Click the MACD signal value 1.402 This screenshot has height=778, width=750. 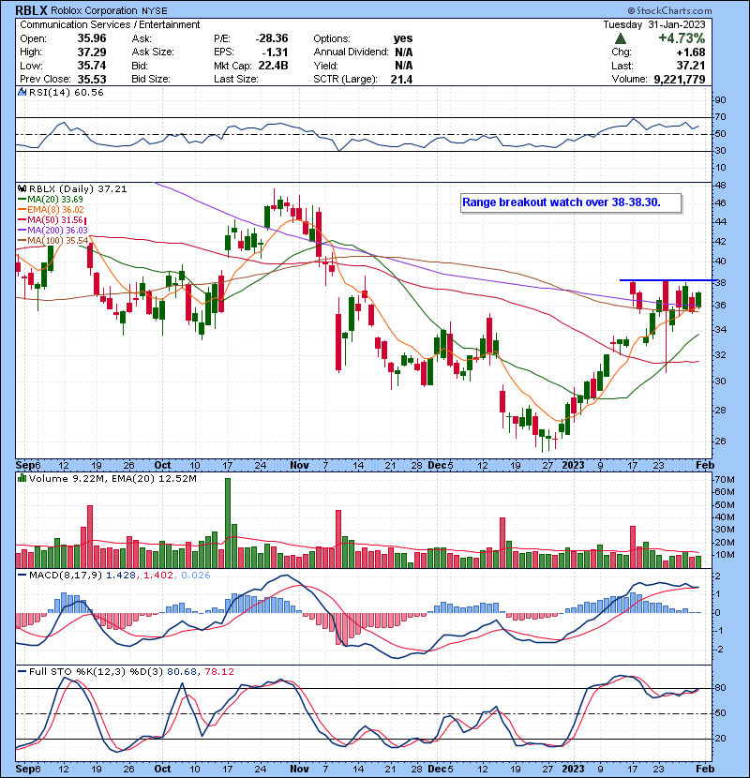[158, 576]
